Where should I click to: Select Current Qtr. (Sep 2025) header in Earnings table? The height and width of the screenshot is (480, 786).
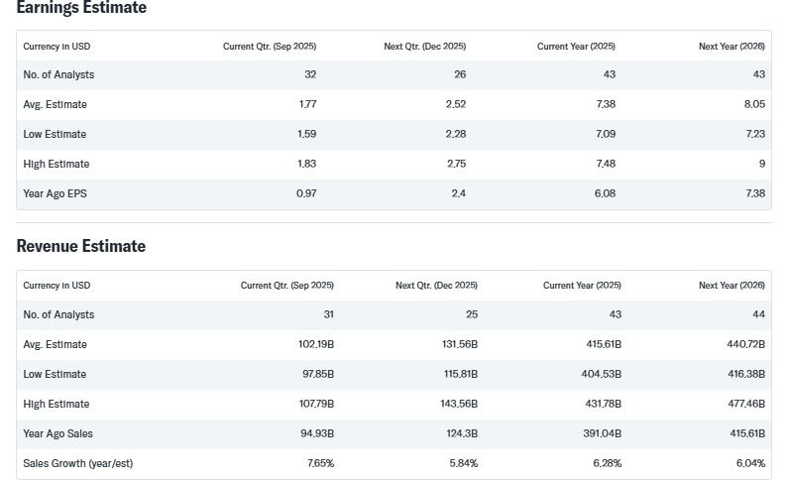point(270,47)
